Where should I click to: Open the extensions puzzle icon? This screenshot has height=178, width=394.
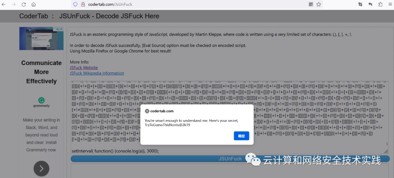click(x=380, y=4)
